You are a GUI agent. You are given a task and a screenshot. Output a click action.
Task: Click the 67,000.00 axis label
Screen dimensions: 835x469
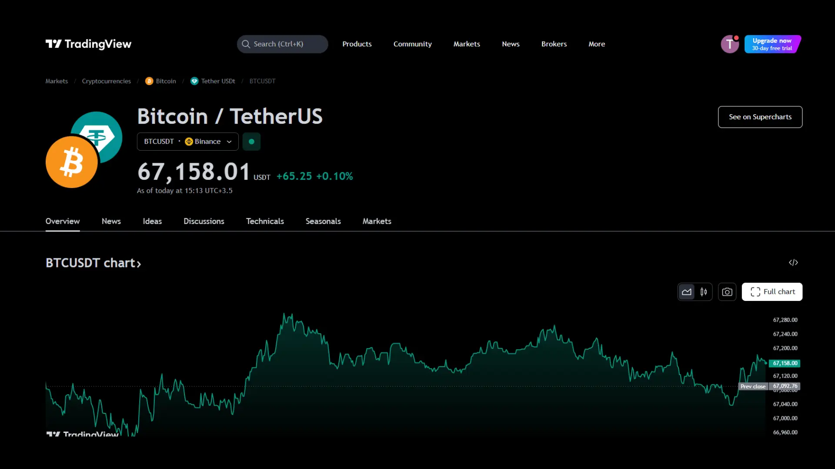tap(785, 418)
